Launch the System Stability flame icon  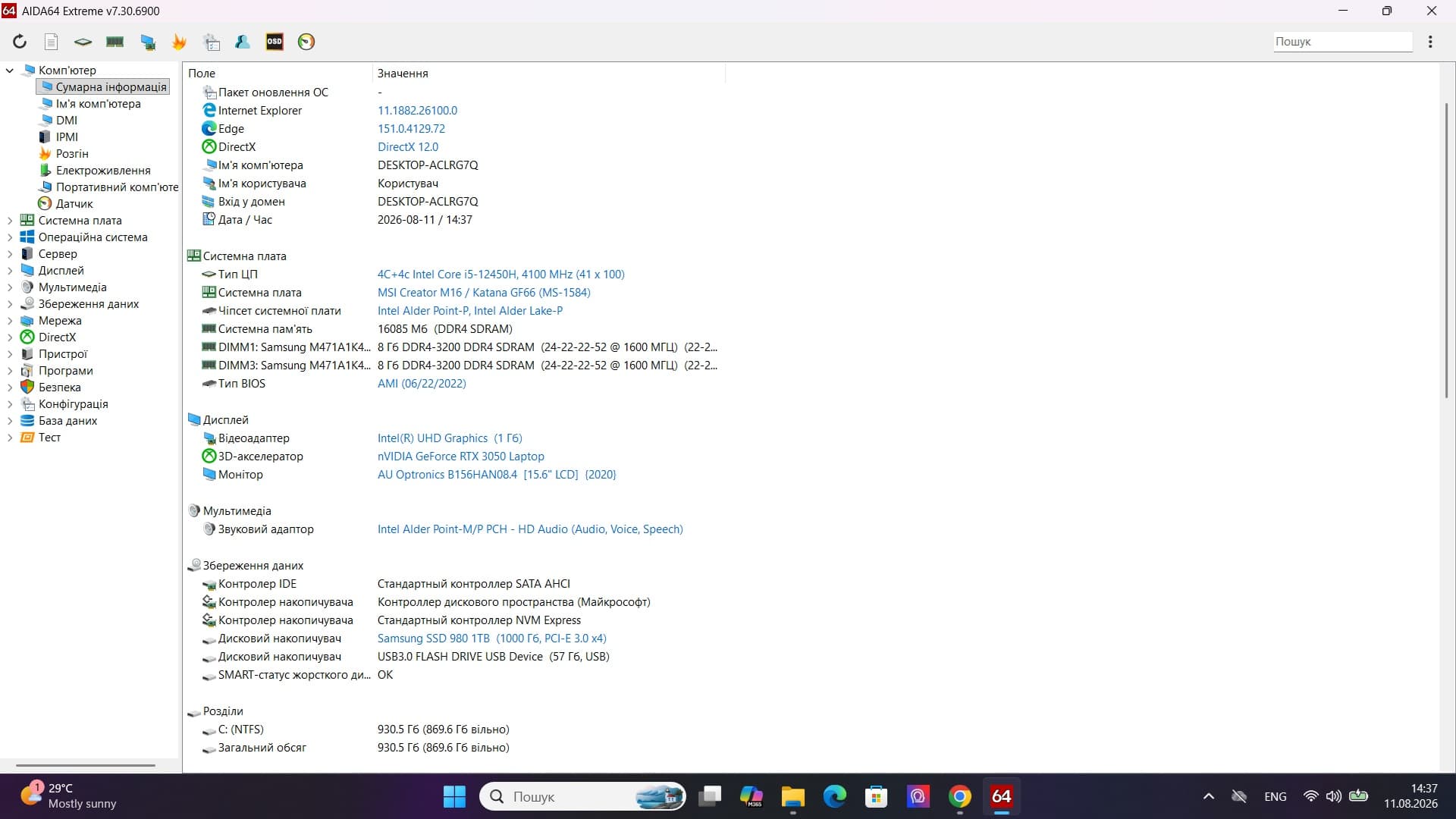pos(180,42)
